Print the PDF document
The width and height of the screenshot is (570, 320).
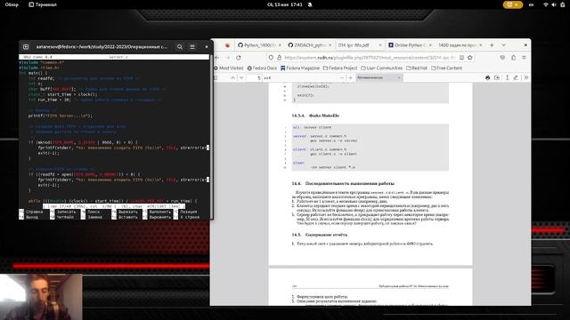487,77
